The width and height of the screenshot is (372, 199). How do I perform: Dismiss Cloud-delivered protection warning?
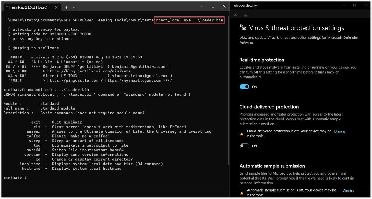tap(340, 131)
